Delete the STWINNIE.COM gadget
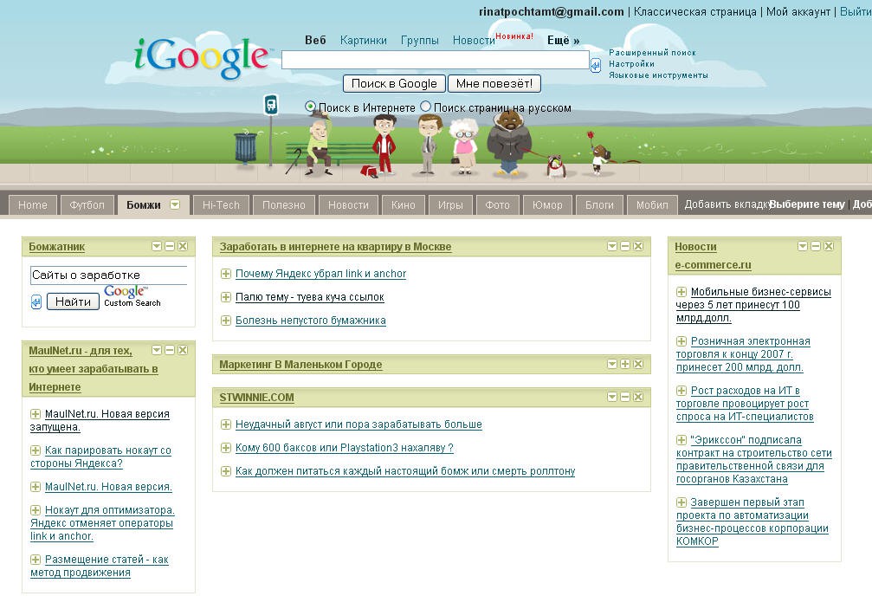The height and width of the screenshot is (609, 872). click(x=638, y=397)
